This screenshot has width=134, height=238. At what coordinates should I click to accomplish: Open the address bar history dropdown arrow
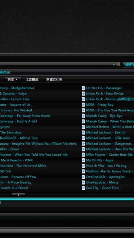pos(114,65)
